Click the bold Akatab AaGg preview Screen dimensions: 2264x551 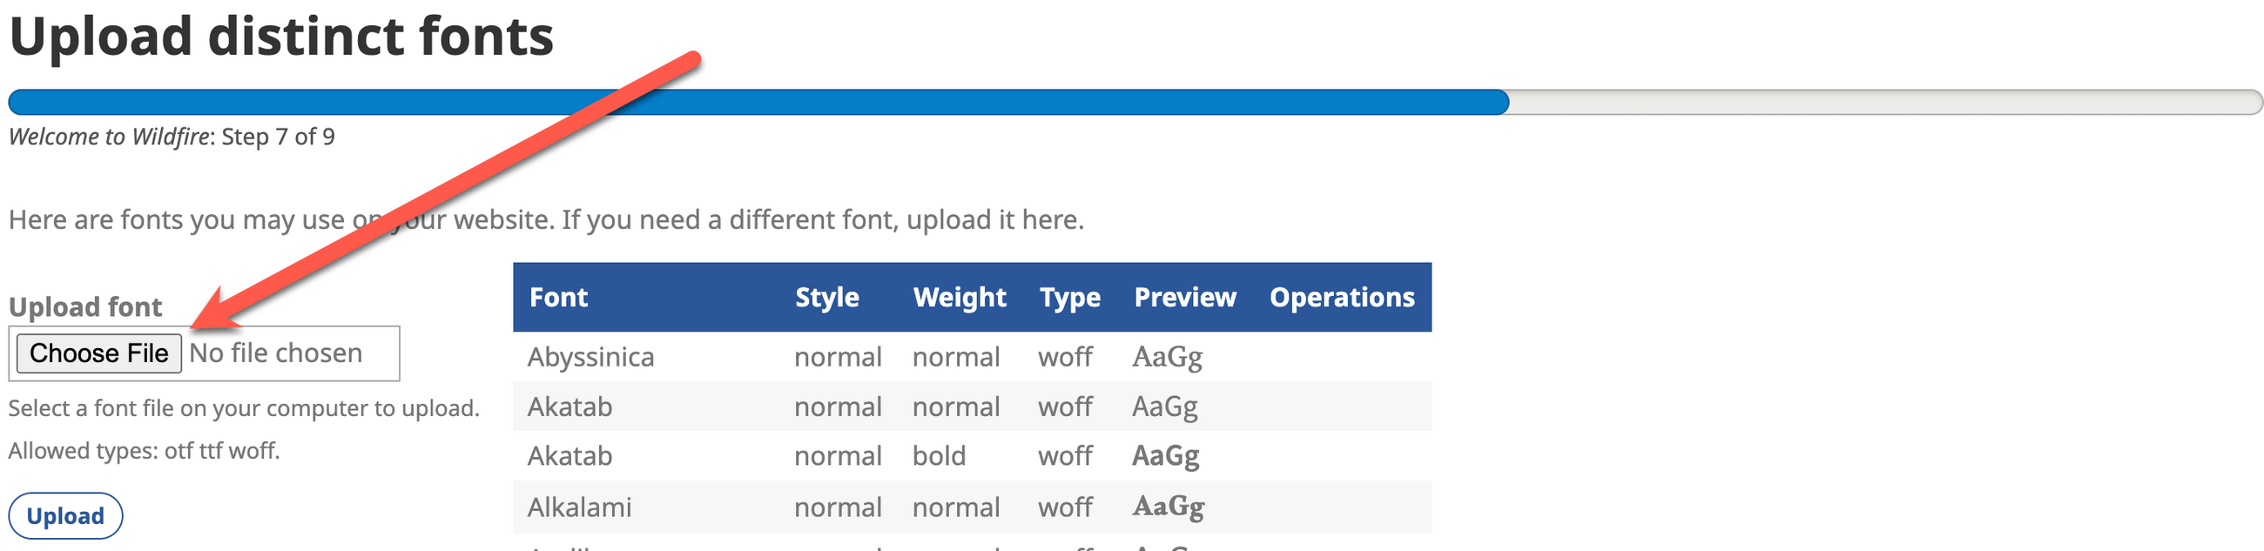click(1164, 456)
